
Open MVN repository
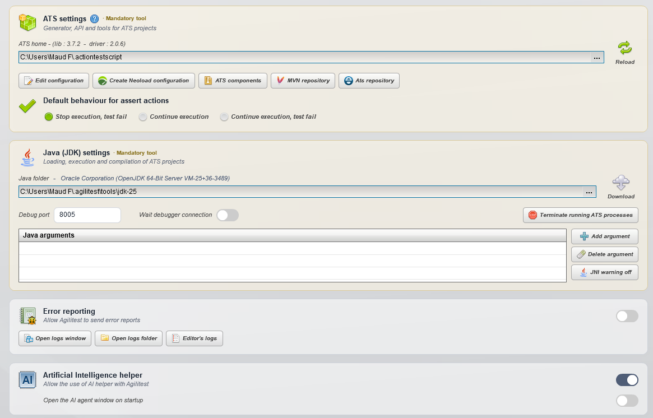(x=303, y=81)
